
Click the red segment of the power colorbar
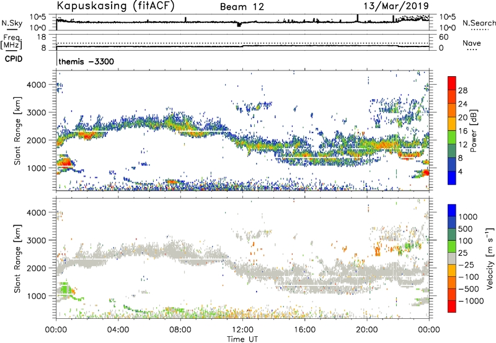coord(452,83)
